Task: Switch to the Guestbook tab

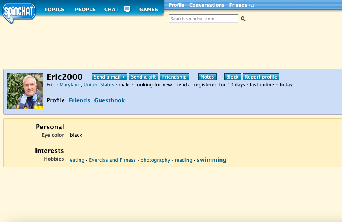Action: click(109, 100)
